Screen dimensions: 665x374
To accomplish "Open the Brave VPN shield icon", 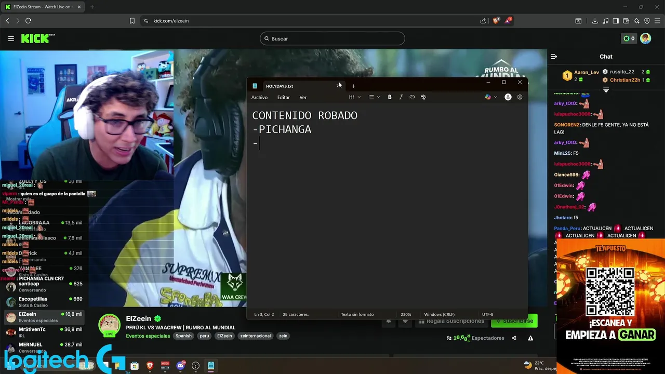I will 647,21.
